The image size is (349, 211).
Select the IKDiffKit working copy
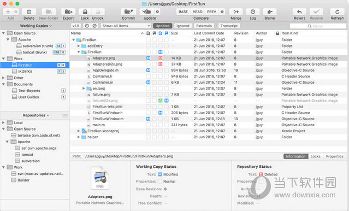tap(35, 72)
